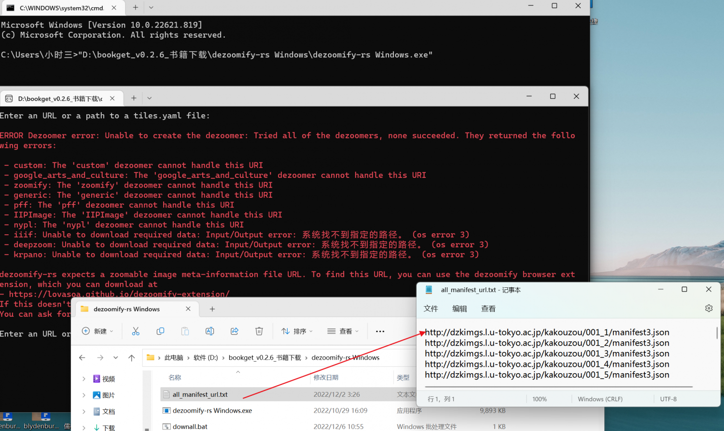Click the 100% zoom level in Notepad
Viewport: 724px width, 431px height.
tap(540, 399)
